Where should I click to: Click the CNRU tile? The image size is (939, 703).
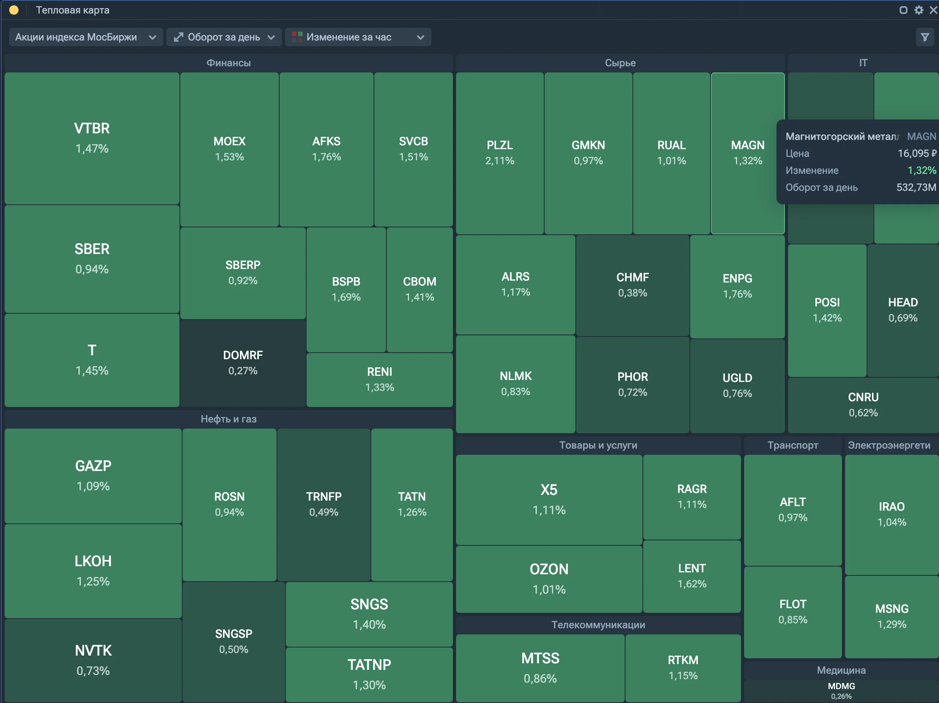(863, 405)
